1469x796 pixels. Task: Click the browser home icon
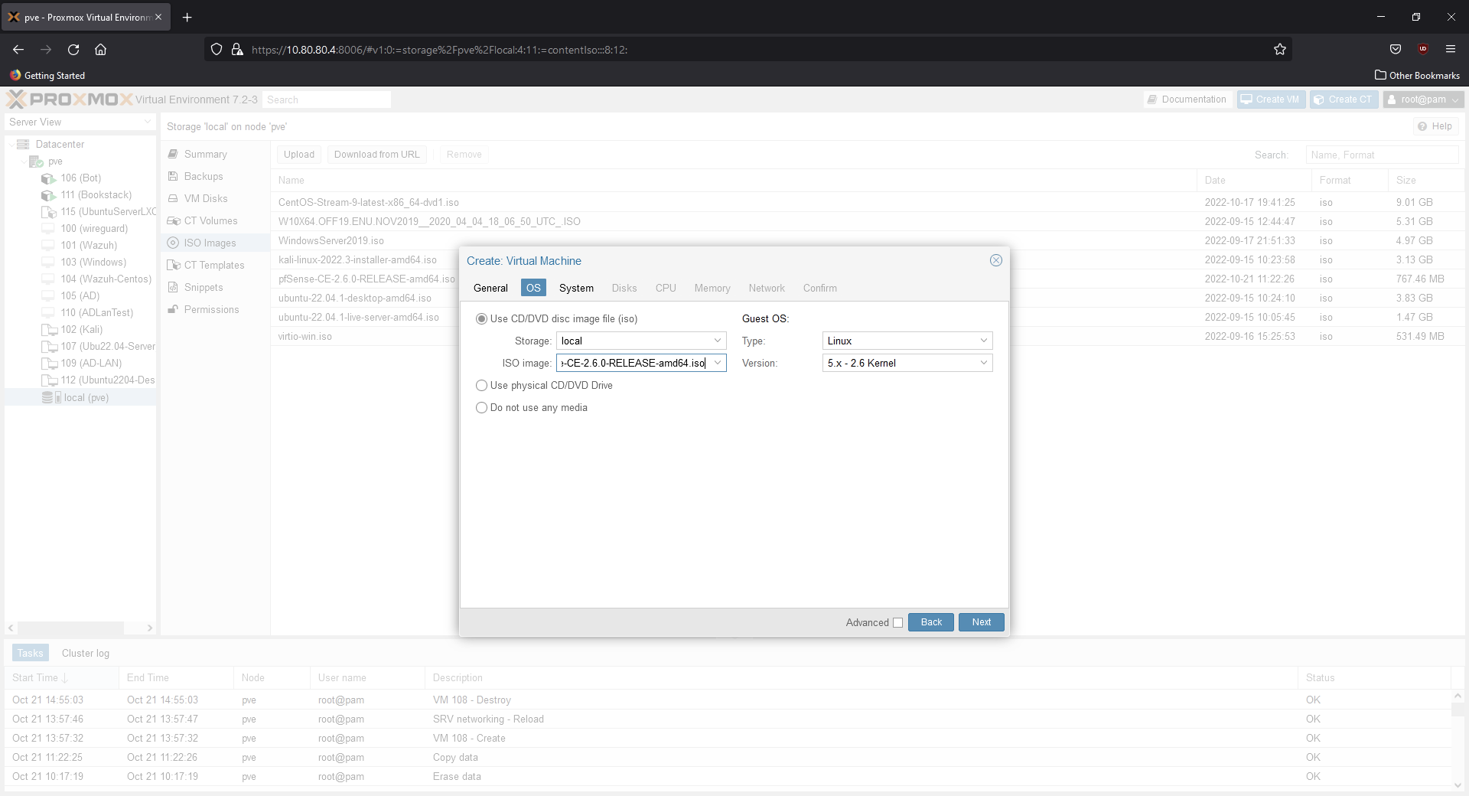tap(100, 50)
